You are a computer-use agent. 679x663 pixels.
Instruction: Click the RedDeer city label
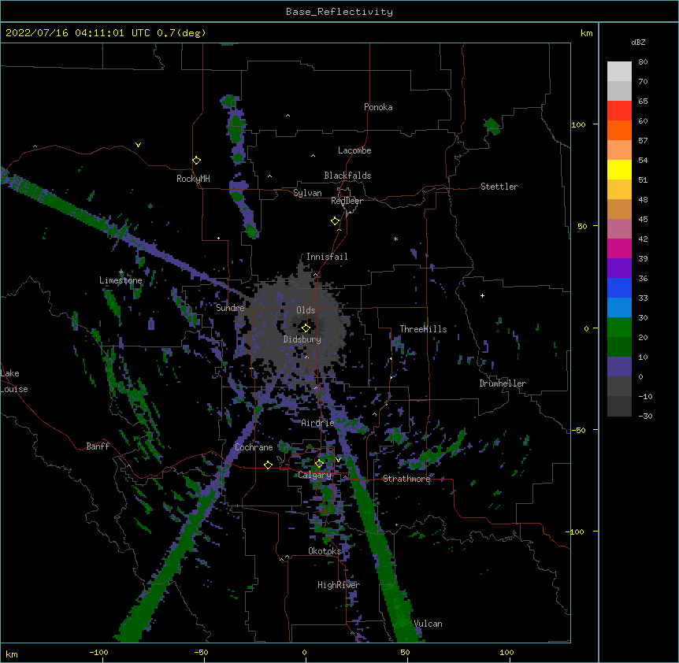point(347,201)
